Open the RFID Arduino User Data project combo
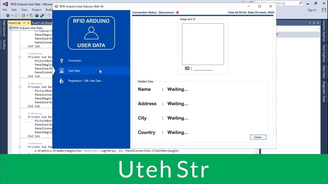 (30, 28)
